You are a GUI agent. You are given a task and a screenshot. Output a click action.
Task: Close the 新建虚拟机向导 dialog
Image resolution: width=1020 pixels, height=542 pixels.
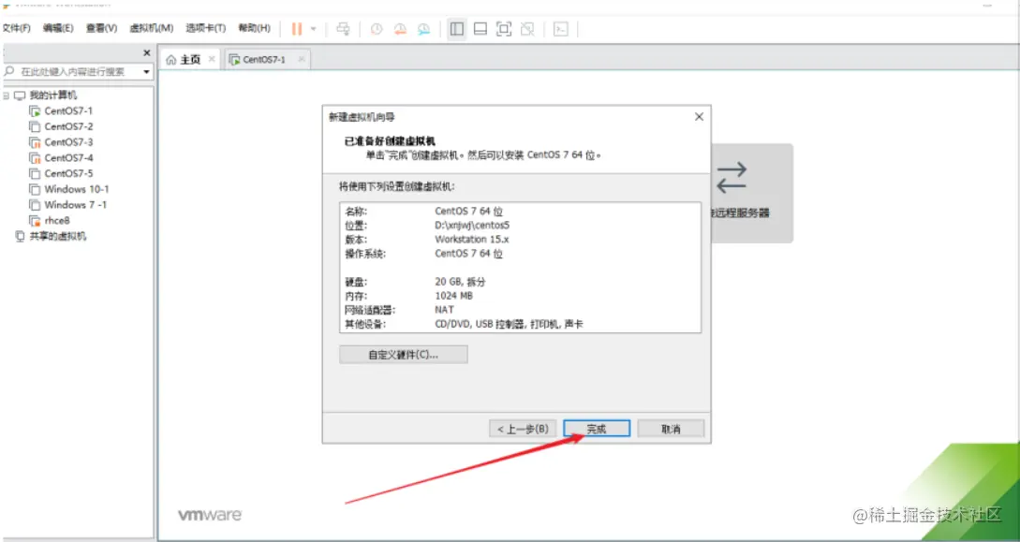[699, 117]
